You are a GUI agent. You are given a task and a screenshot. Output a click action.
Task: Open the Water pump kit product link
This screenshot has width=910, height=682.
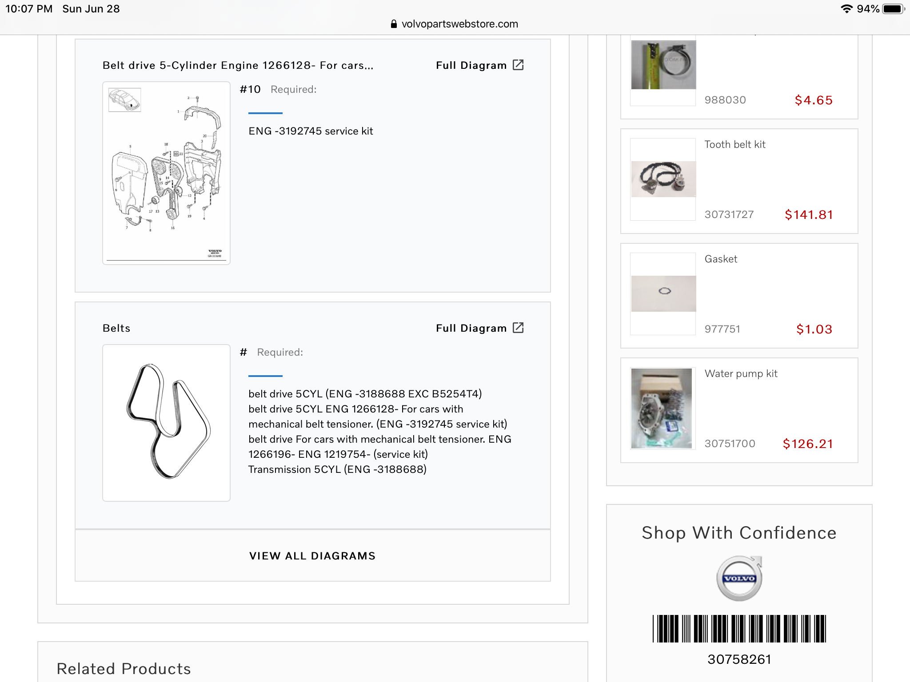point(741,373)
